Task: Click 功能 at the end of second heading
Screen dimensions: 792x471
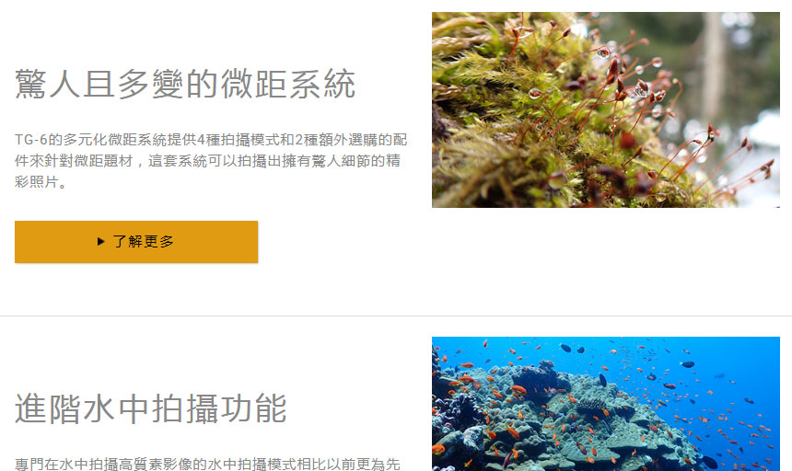Action: pyautogui.click(x=253, y=408)
